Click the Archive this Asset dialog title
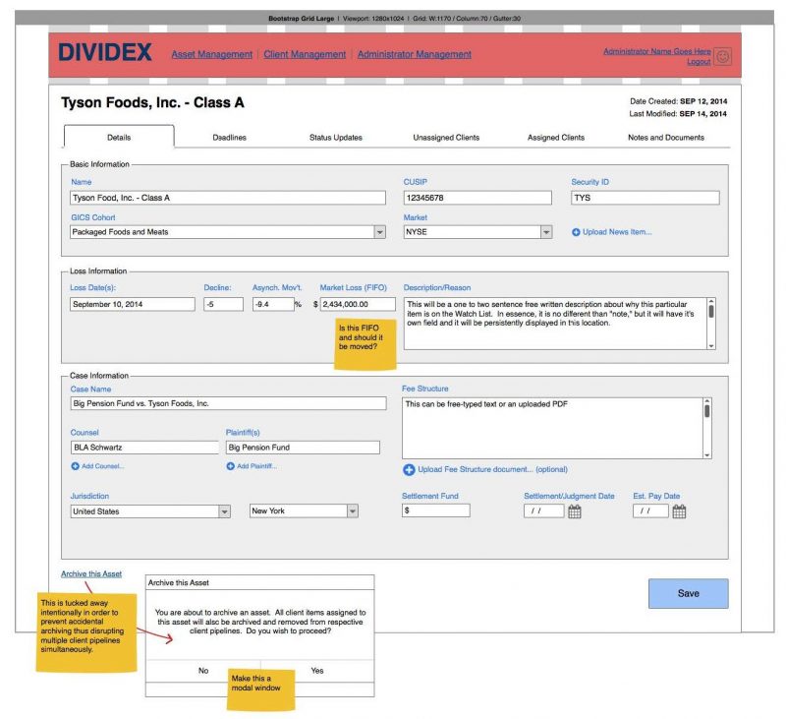The image size is (786, 719). 179,583
